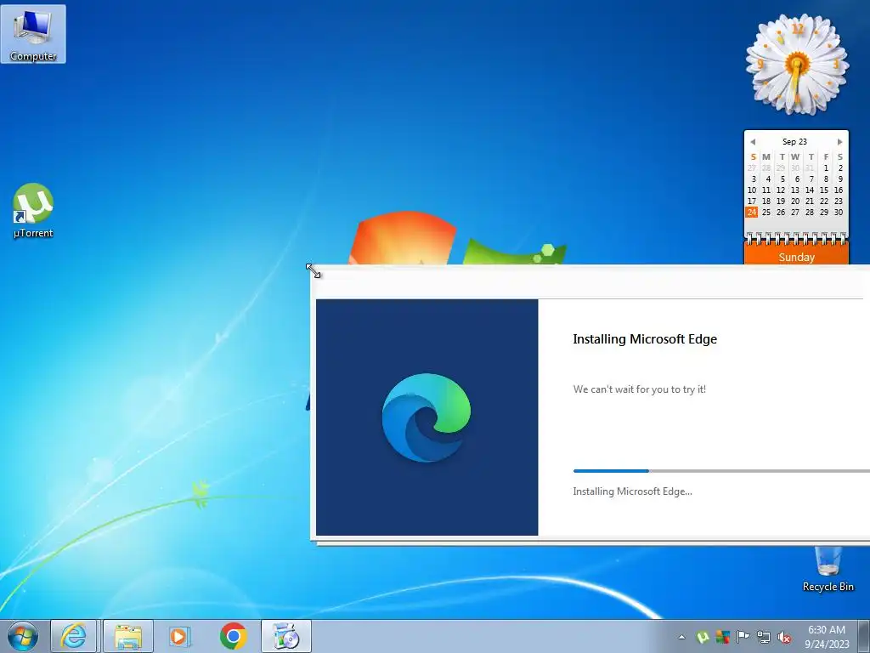870x653 pixels.
Task: Click the 'We can't wait for you to try it!' text
Action: pyautogui.click(x=639, y=389)
